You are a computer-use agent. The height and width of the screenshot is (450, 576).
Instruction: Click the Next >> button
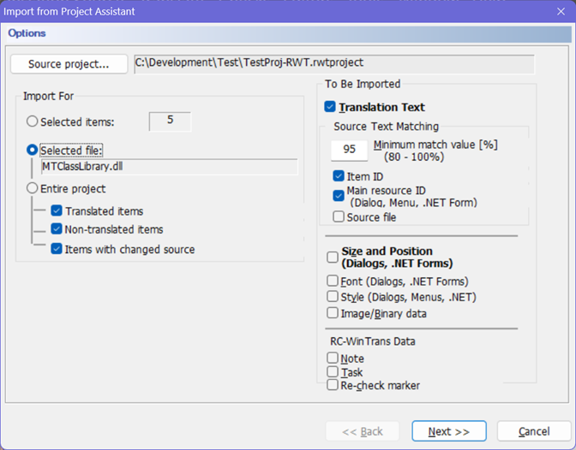point(449,431)
